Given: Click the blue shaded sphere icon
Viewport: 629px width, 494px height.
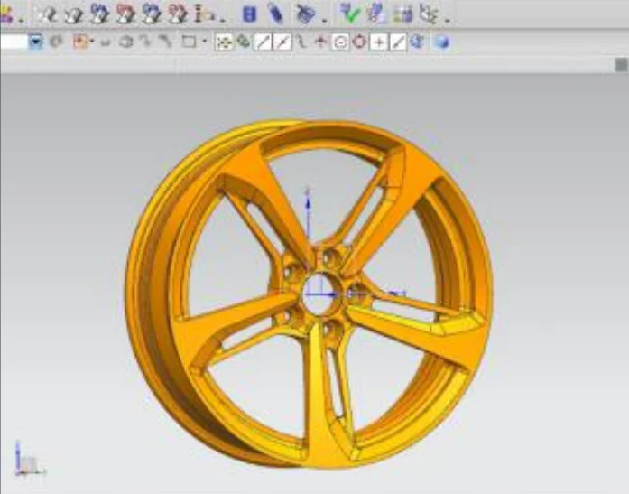Looking at the screenshot, I should point(441,42).
